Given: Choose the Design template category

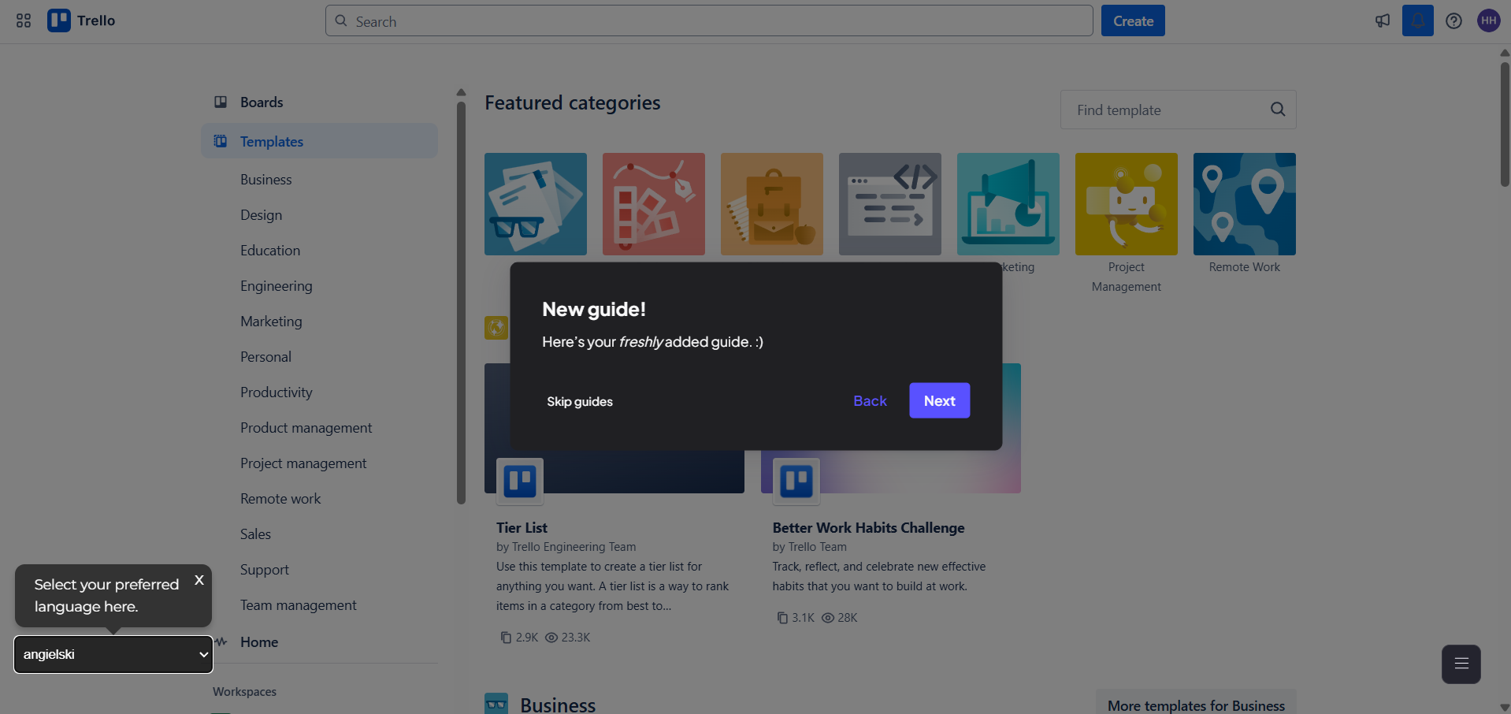Looking at the screenshot, I should tap(261, 215).
